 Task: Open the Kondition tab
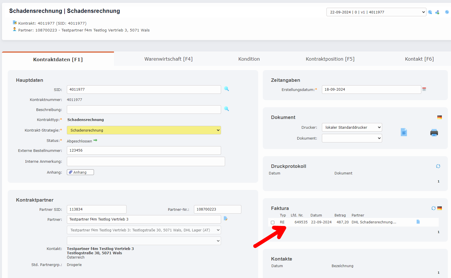[249, 59]
